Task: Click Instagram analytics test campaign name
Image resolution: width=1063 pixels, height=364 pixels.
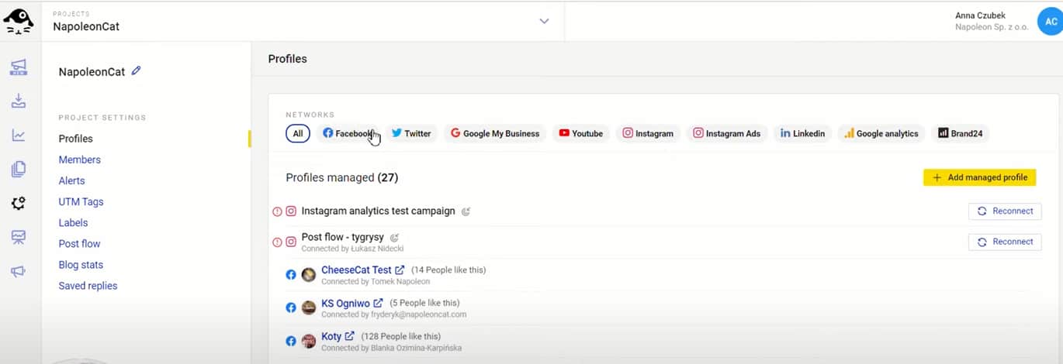Action: pyautogui.click(x=378, y=211)
